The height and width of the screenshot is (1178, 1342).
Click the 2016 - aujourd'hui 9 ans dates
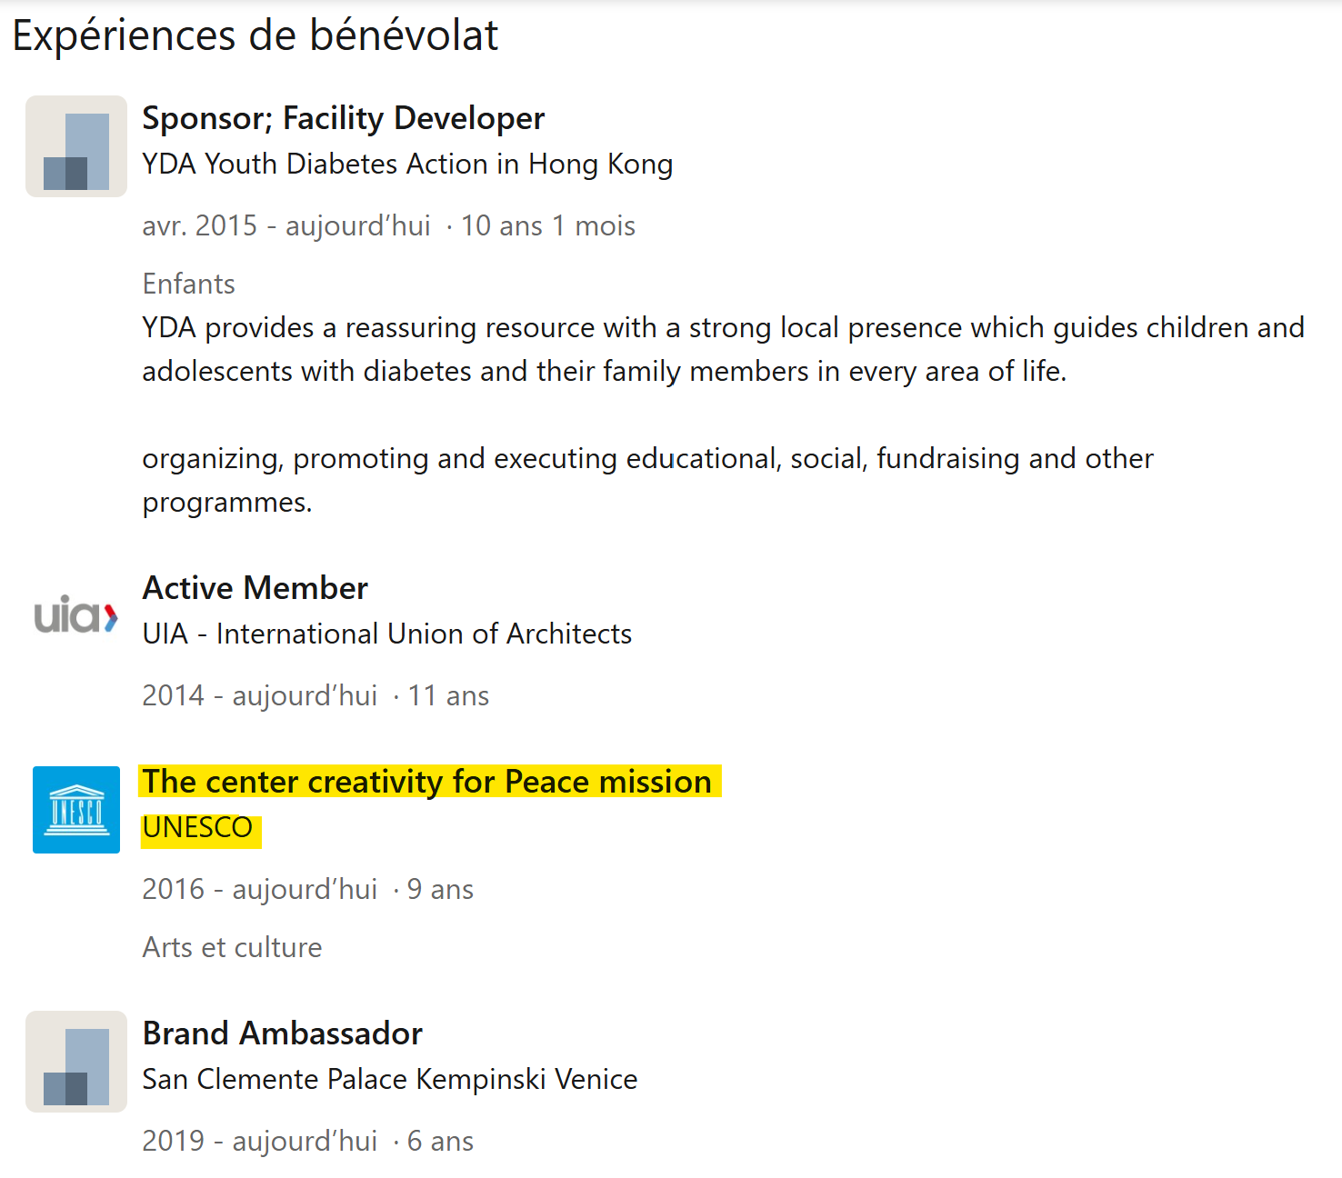point(307,889)
